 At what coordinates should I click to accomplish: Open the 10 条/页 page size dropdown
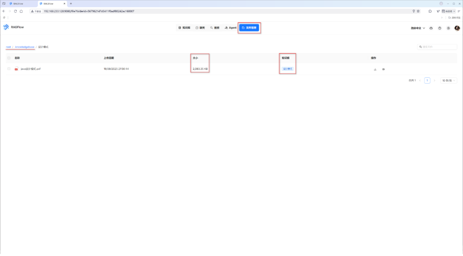[x=448, y=80]
